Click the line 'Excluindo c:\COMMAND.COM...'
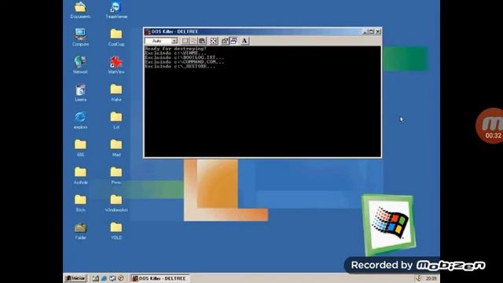Screen dimensions: 503x283 point(185,62)
